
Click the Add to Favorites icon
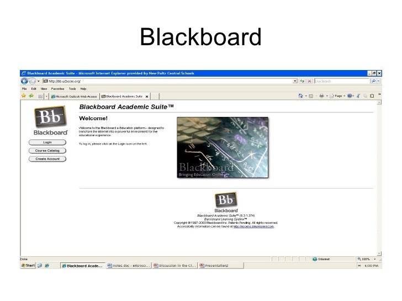[31, 96]
